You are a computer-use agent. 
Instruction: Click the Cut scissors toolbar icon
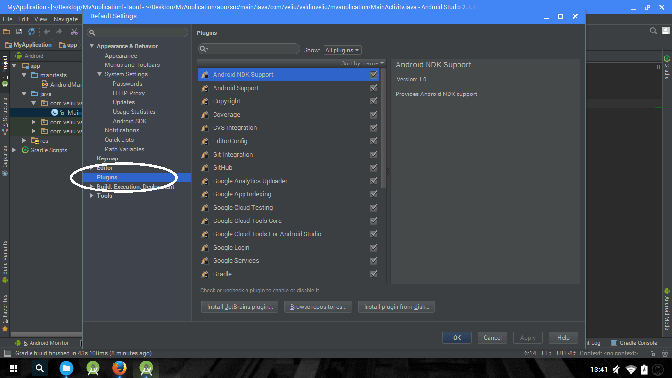pyautogui.click(x=75, y=31)
